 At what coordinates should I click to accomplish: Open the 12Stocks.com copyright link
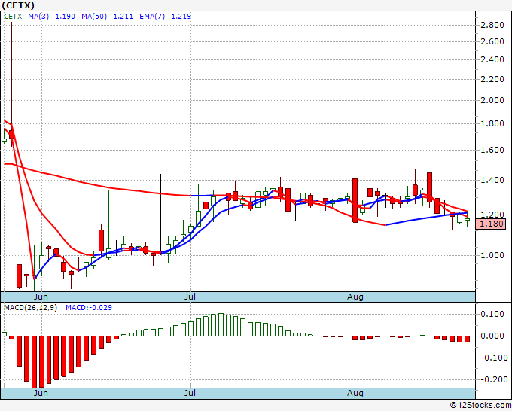(480, 406)
